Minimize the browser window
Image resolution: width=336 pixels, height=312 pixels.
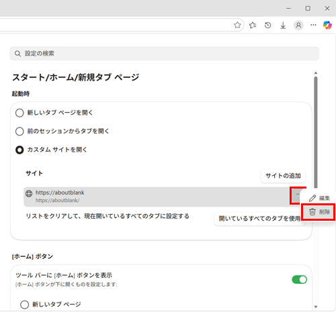tap(288, 9)
